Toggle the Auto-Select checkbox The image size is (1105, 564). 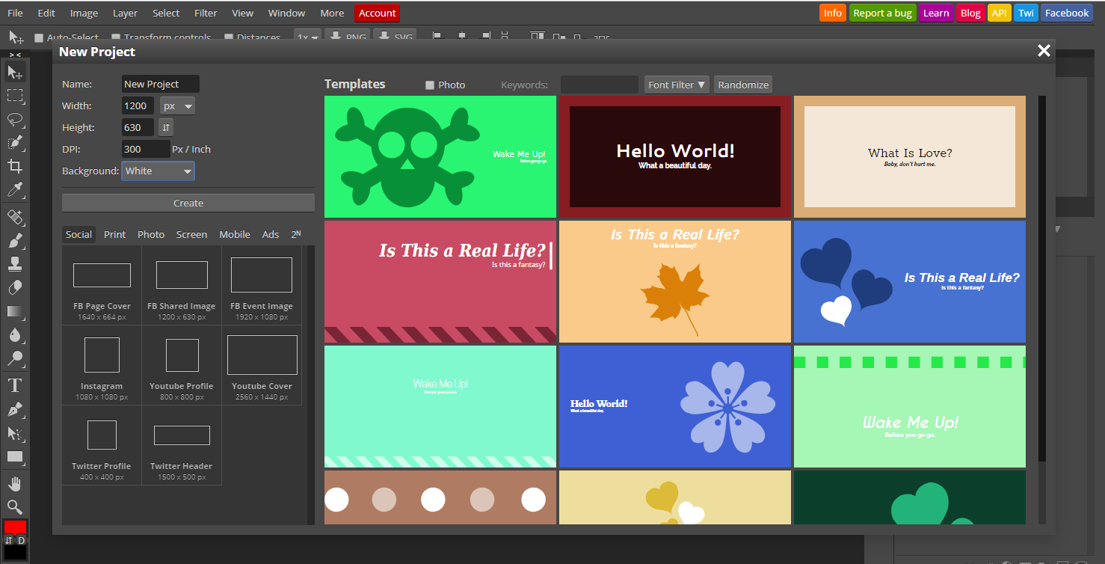39,37
